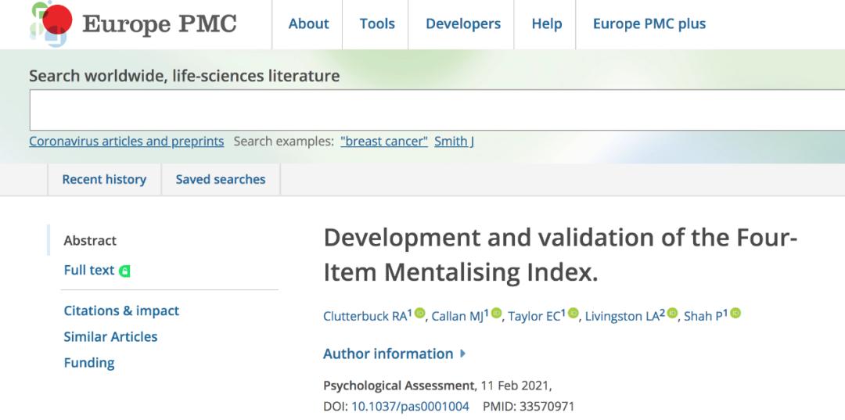Click the Europe PMC logo icon
This screenshot has width=845, height=420.
click(52, 23)
